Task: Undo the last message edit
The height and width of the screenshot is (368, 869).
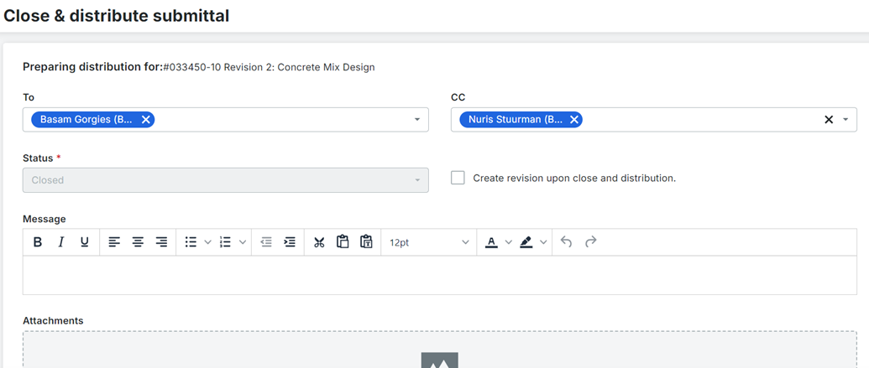Action: pos(566,241)
